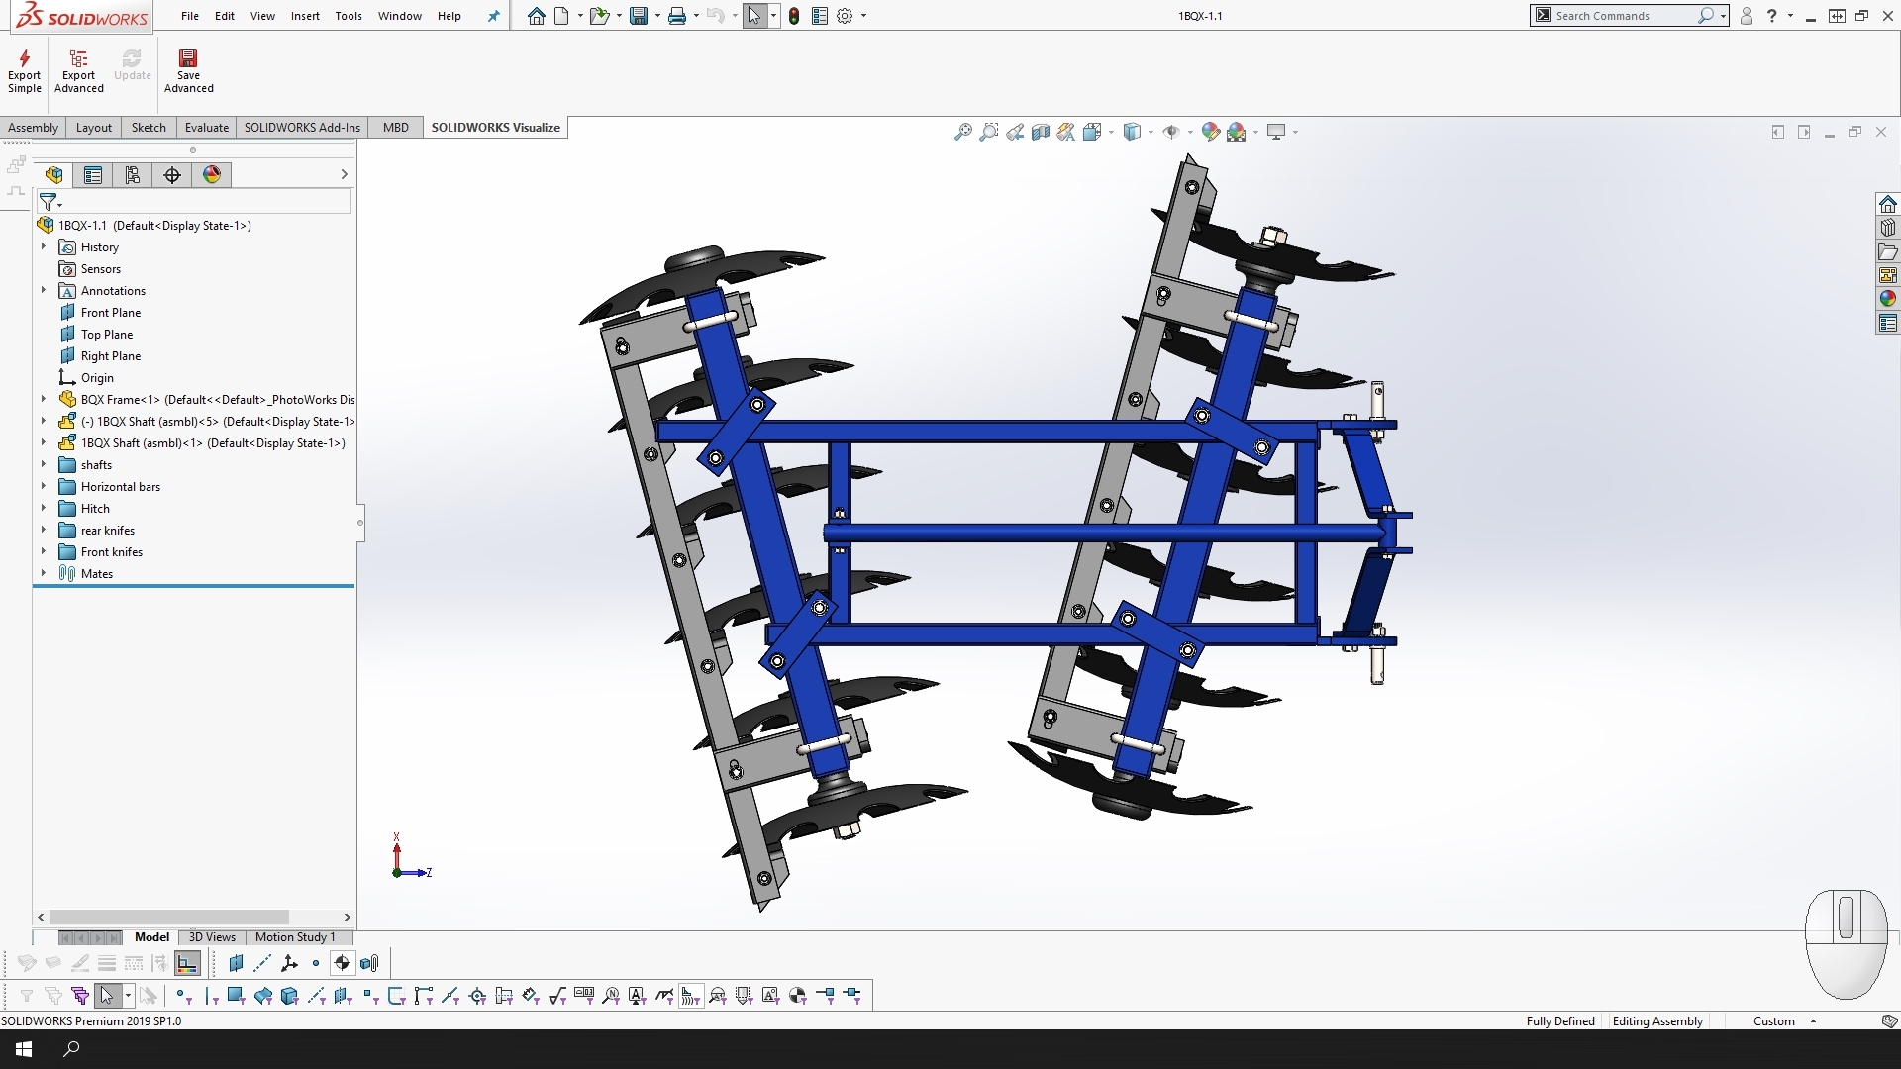Open the Motion Study 1 tab

coord(295,937)
